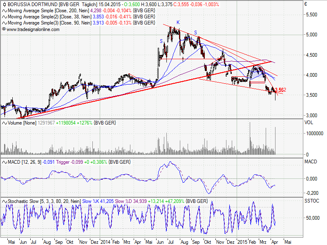This screenshot has height=245, width=327.
Task: Click the left shoulder S marker
Action: (161, 41)
